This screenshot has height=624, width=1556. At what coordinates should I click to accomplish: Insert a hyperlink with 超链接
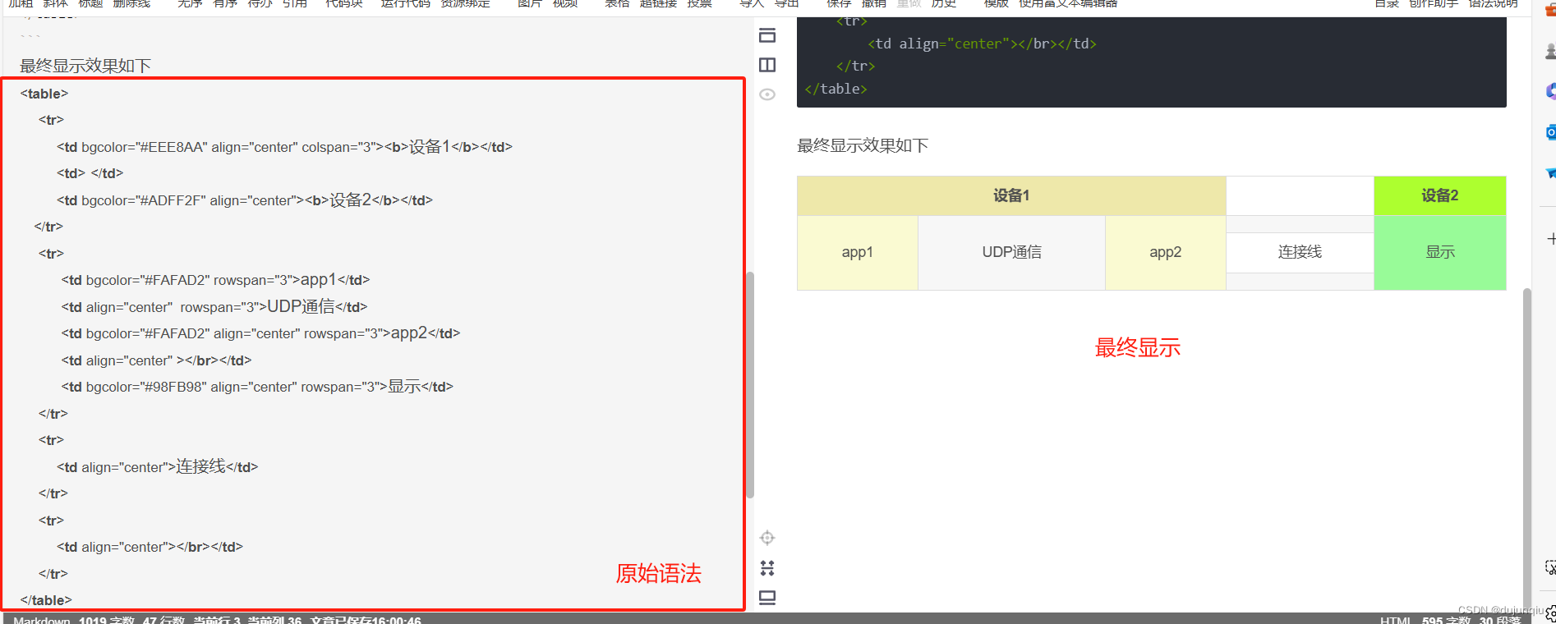click(x=658, y=4)
